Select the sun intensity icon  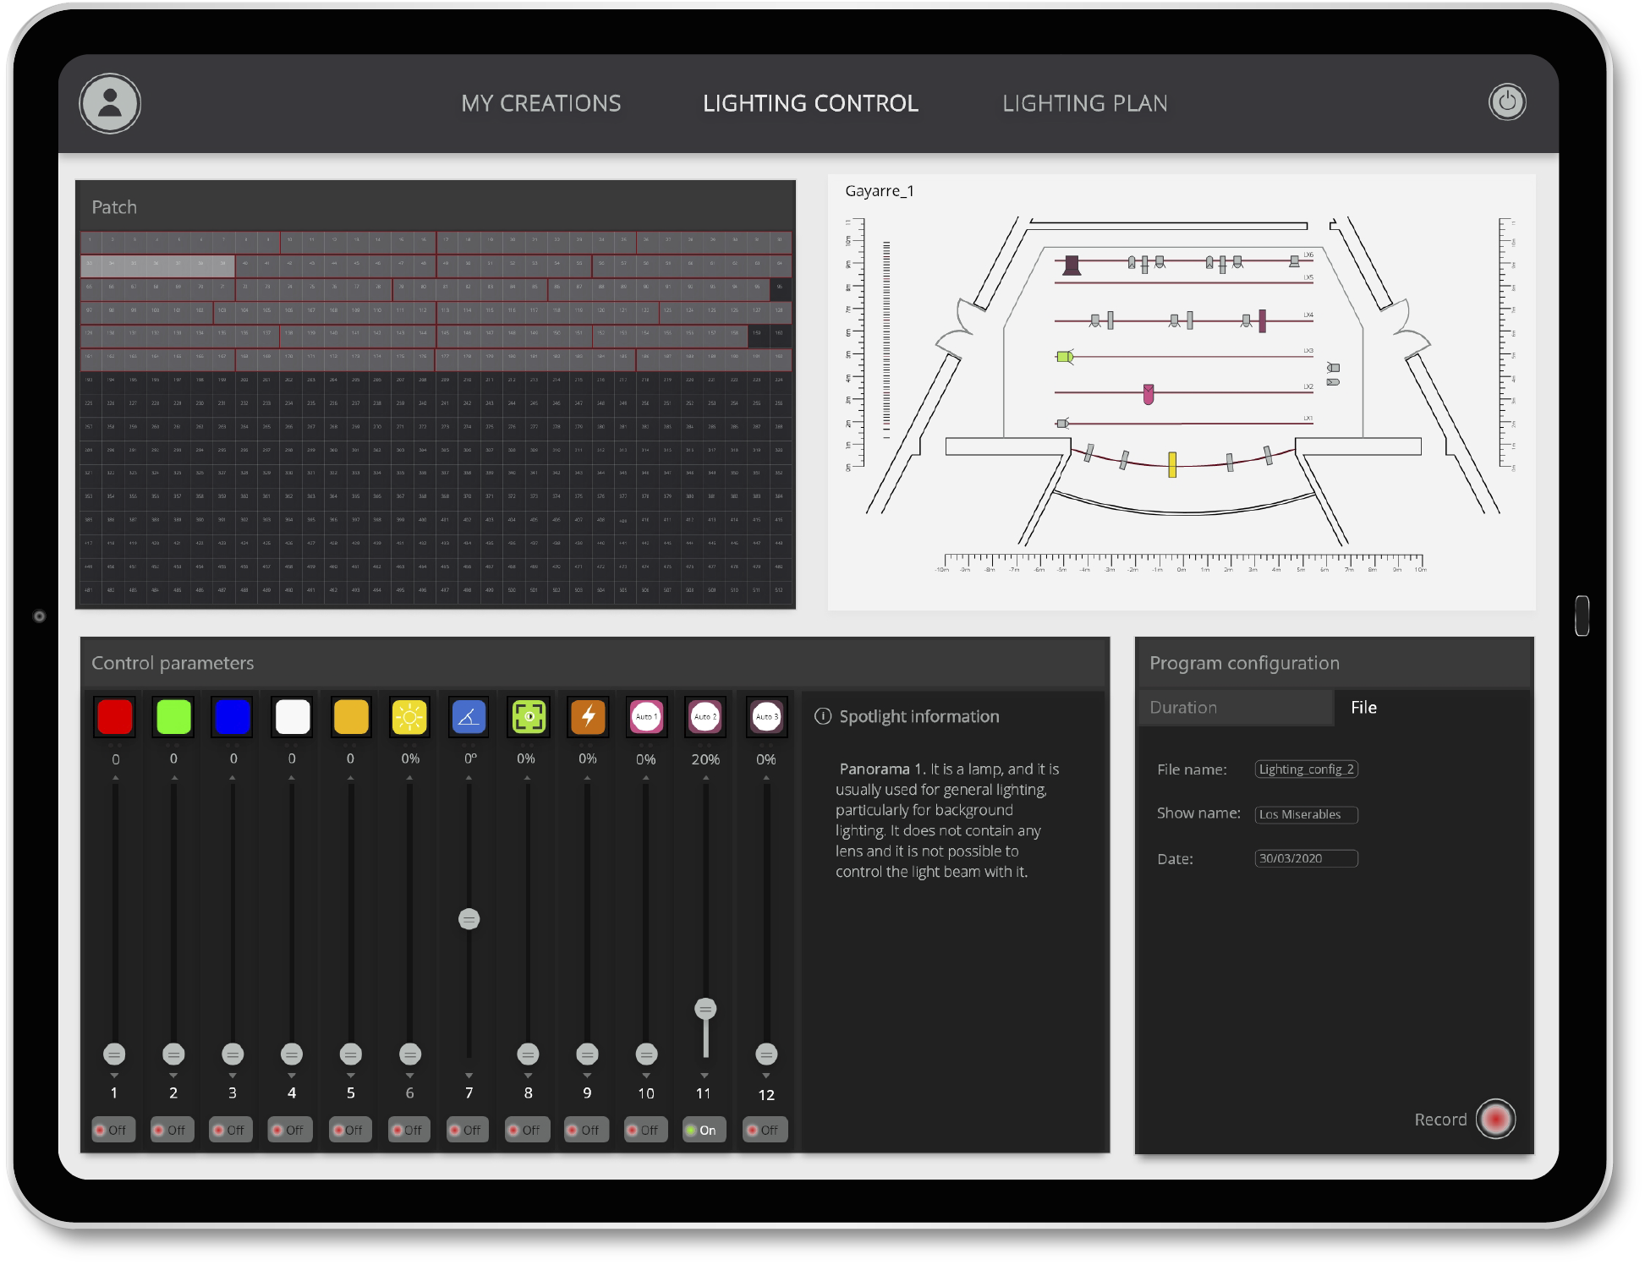(x=410, y=716)
